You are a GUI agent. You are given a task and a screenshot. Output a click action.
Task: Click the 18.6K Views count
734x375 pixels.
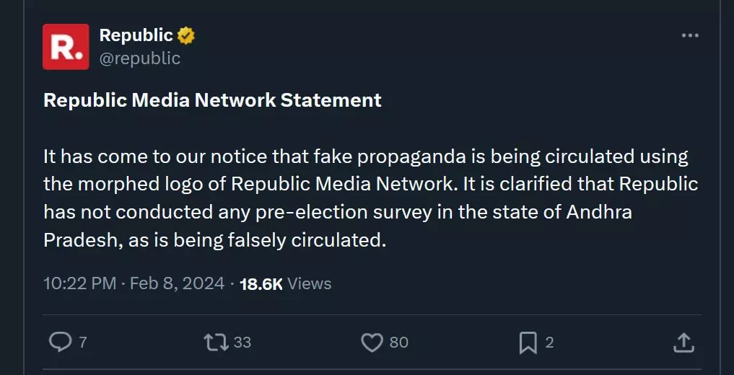tap(261, 283)
